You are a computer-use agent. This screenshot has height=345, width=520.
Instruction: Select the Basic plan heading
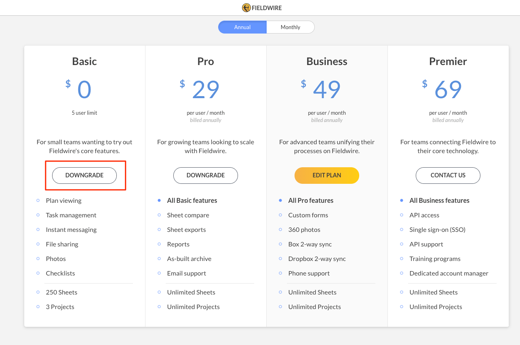click(84, 61)
